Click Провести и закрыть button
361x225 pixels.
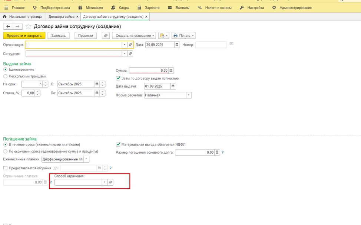[x=24, y=36]
